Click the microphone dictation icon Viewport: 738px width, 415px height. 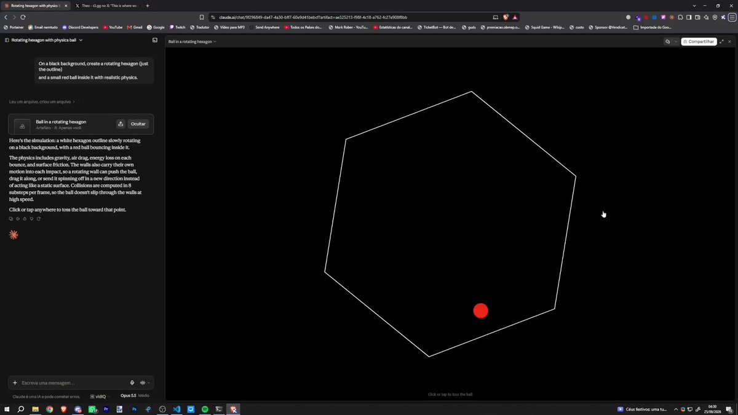pos(132,382)
